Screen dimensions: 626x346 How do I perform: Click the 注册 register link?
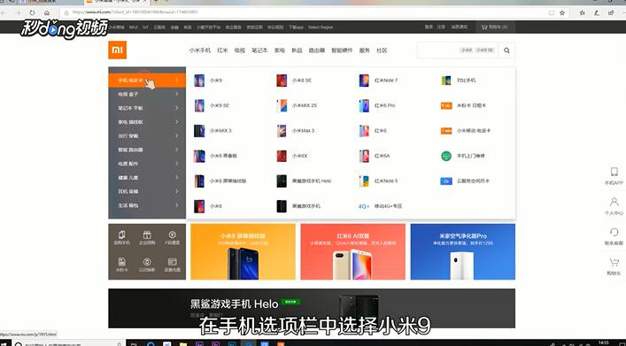point(441,27)
